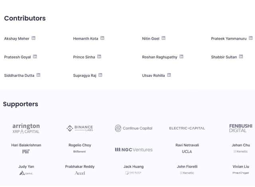Click the Continue Capital logo
This screenshot has height=187, width=255.
[133, 128]
